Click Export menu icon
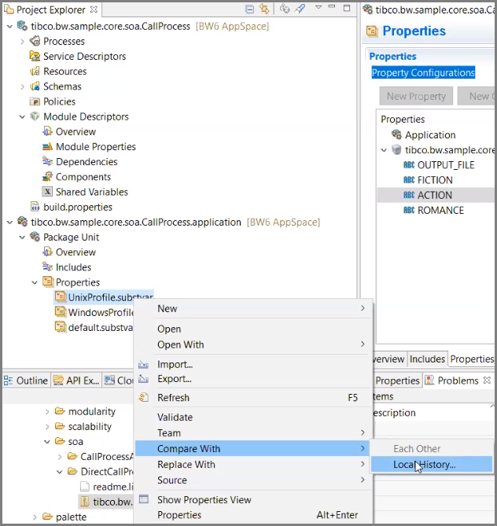The height and width of the screenshot is (526, 497). click(x=144, y=379)
